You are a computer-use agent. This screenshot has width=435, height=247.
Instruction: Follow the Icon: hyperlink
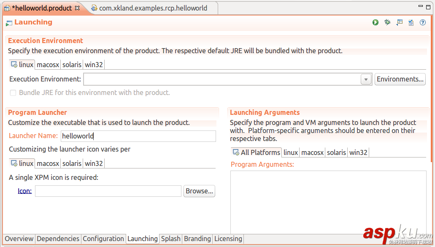(x=24, y=191)
